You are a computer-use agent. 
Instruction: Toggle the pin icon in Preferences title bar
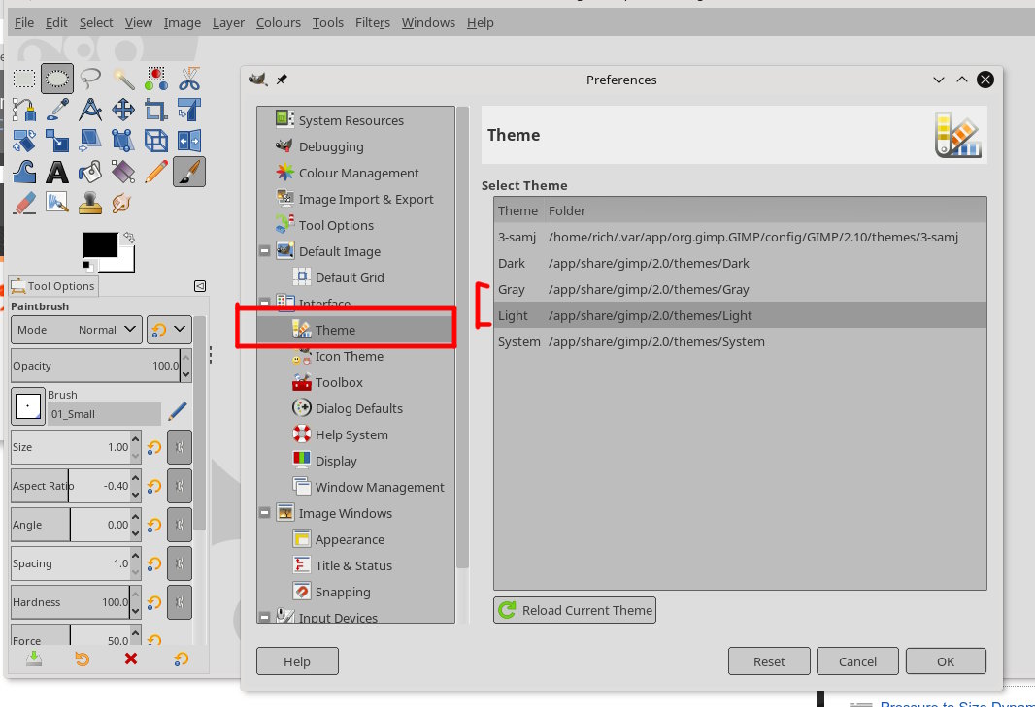pyautogui.click(x=282, y=80)
